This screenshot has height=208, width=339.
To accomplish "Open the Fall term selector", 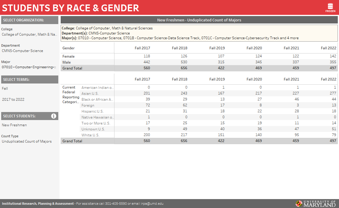I will pyautogui.click(x=29, y=89).
